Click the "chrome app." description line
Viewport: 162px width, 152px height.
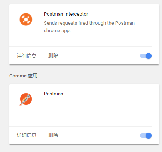point(57,31)
